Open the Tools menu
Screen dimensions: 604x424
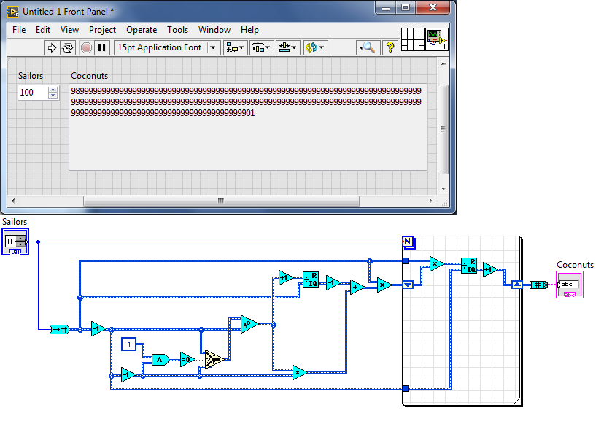pos(177,30)
